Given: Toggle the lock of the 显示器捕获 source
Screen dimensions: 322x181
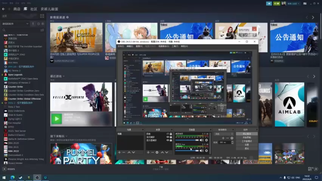Looking at the screenshot, I should (171, 140).
